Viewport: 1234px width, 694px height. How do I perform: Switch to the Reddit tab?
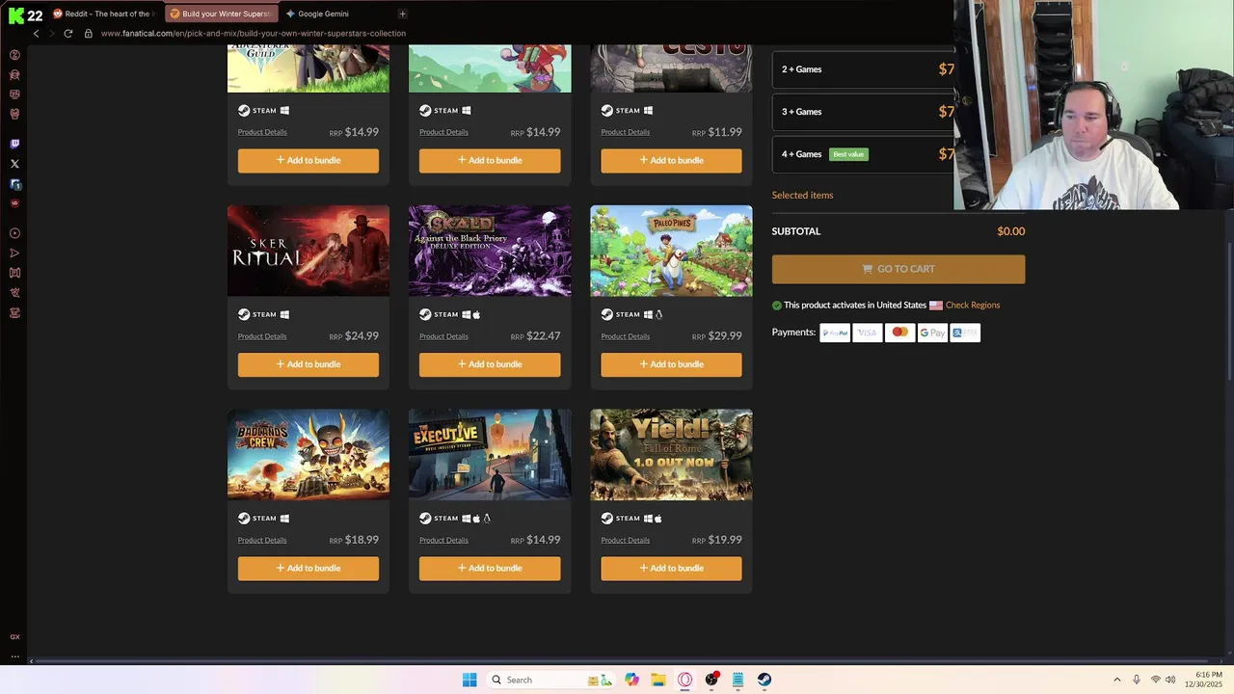103,13
